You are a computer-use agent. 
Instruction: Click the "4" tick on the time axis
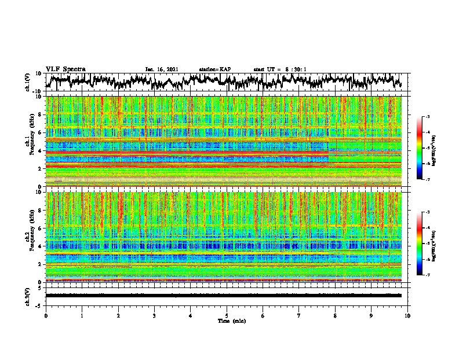pyautogui.click(x=191, y=316)
